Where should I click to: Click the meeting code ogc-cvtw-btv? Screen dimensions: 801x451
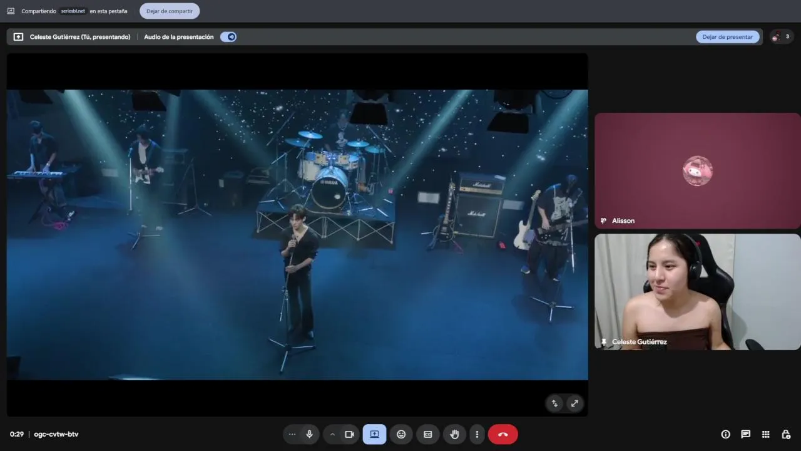[56, 434]
